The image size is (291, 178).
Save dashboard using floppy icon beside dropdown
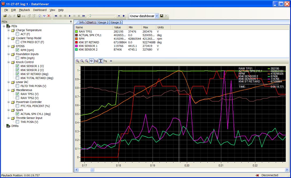click(x=162, y=16)
